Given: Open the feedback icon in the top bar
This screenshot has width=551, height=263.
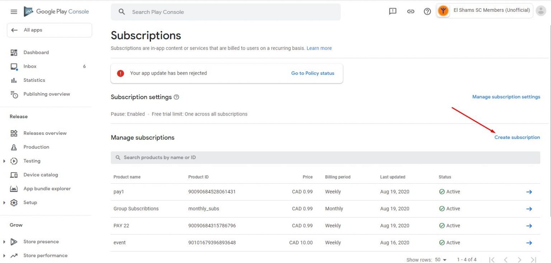Looking at the screenshot, I should [392, 11].
